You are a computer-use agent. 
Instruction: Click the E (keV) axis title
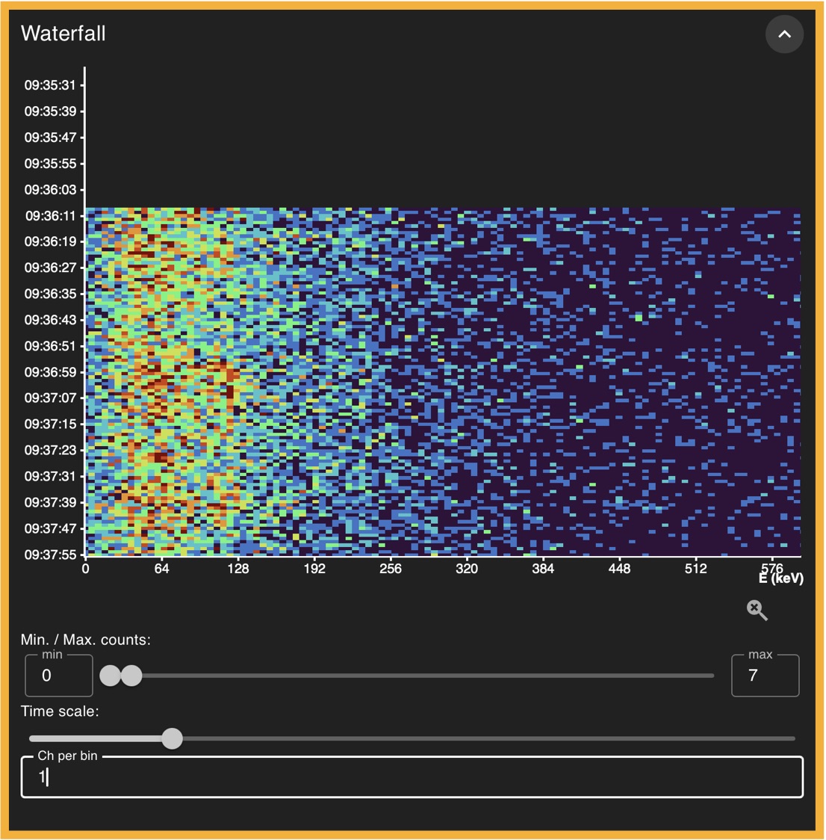tap(780, 578)
